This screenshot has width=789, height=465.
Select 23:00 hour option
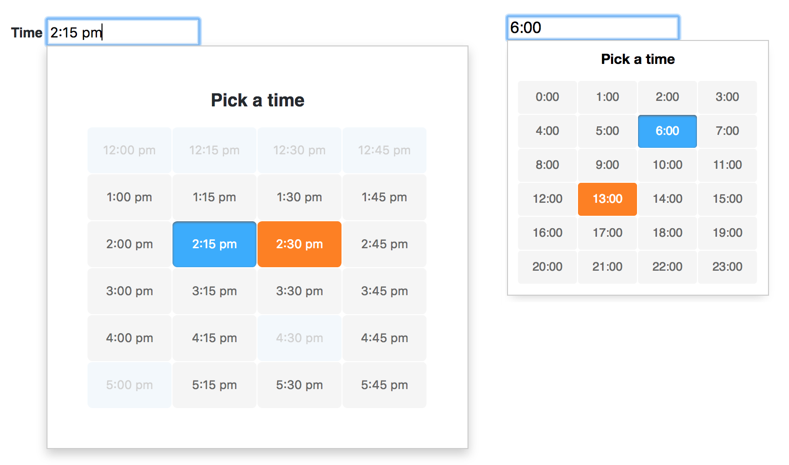[727, 267]
